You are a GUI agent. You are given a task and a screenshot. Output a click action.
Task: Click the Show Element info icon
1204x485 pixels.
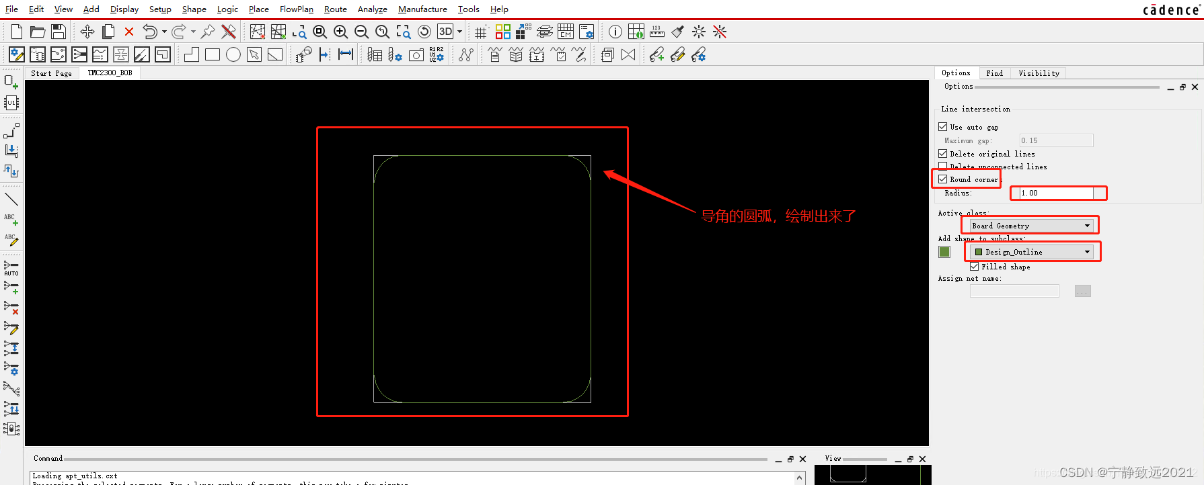click(x=615, y=32)
